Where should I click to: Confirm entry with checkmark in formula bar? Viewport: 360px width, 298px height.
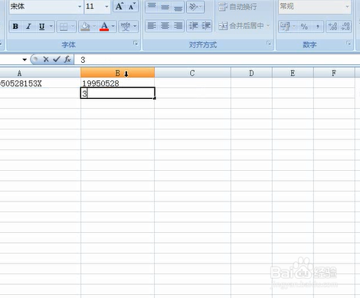coord(57,60)
